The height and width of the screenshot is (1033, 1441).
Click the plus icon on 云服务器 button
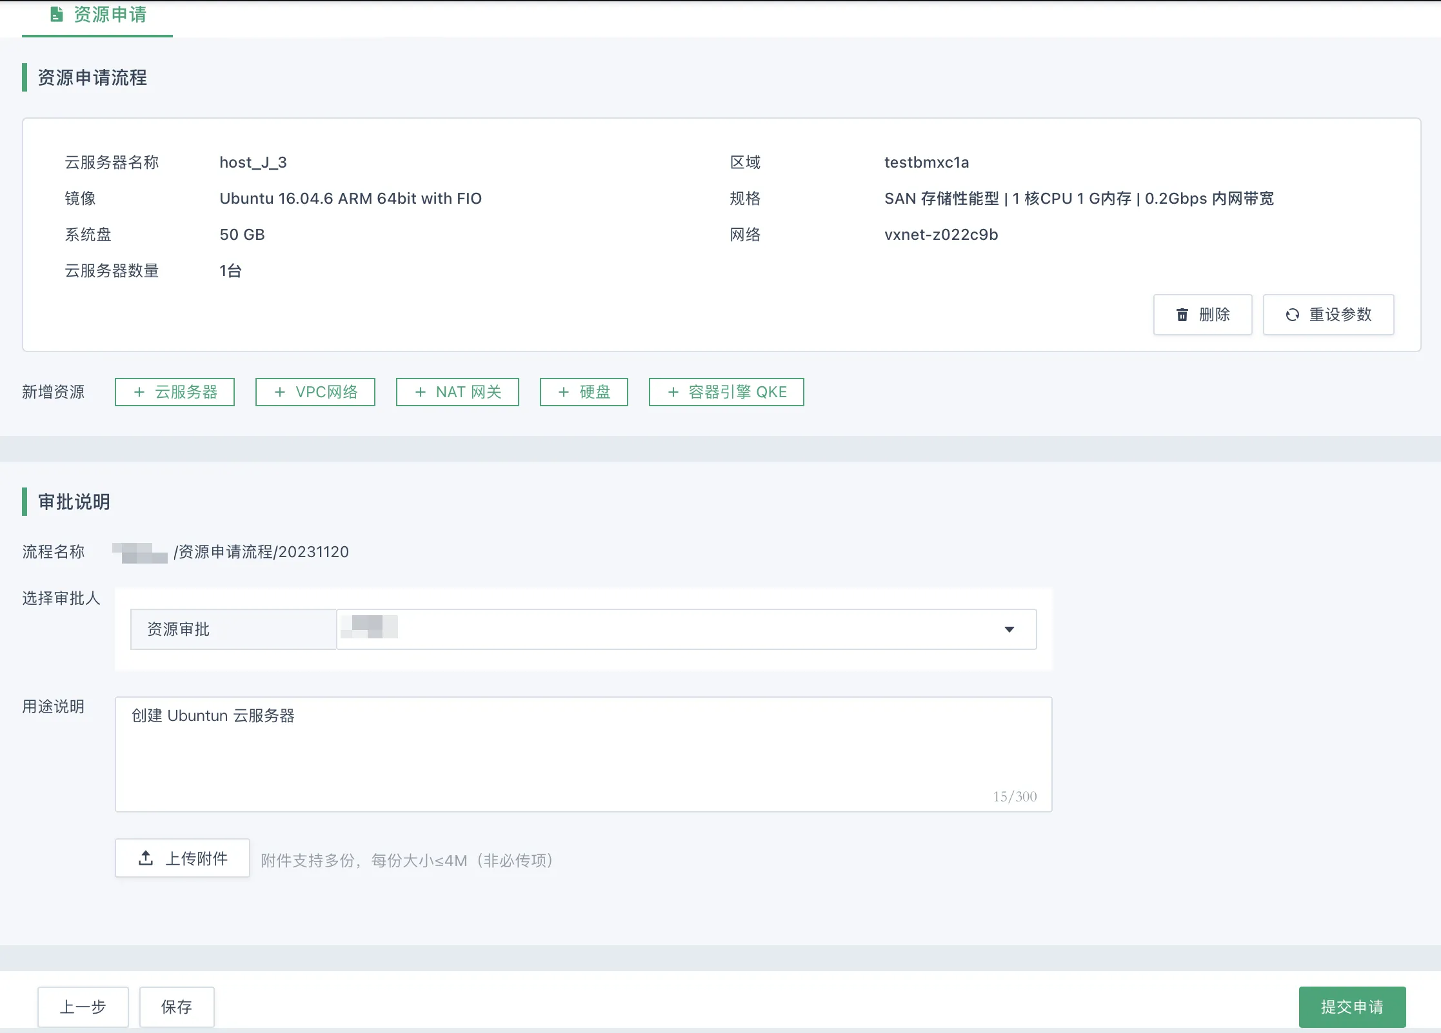pyautogui.click(x=139, y=392)
